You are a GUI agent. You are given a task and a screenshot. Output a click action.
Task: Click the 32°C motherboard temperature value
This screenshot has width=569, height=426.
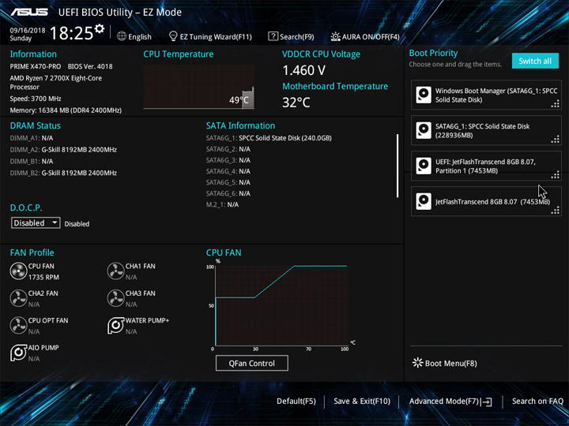tap(296, 103)
